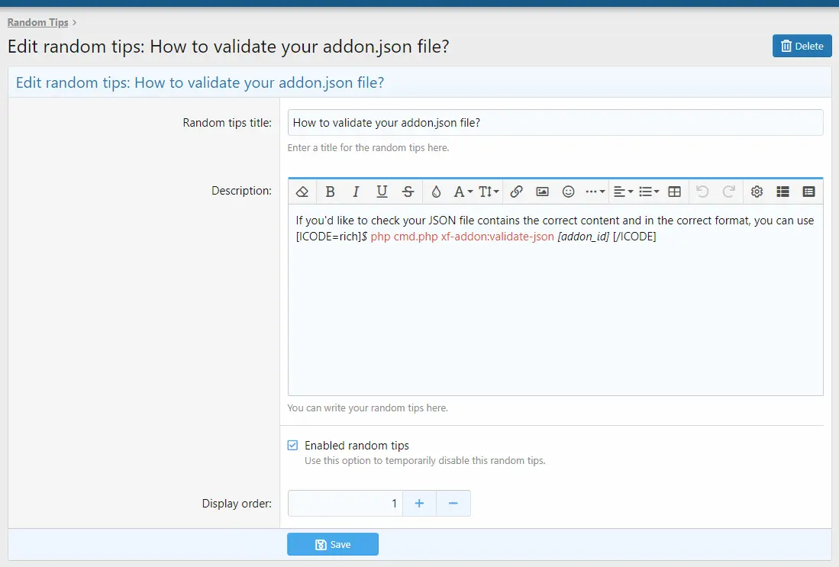Click 'Enter a title for the random tips here.' hint
The image size is (839, 567).
click(368, 147)
